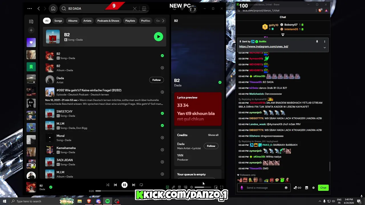Add the song Moral to Liked Songs

click(162, 138)
